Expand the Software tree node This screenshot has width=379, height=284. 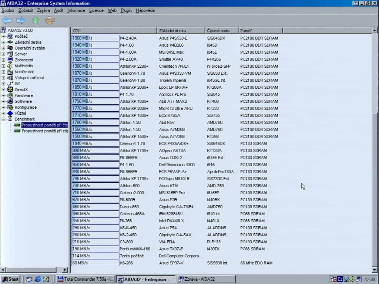coord(3,101)
